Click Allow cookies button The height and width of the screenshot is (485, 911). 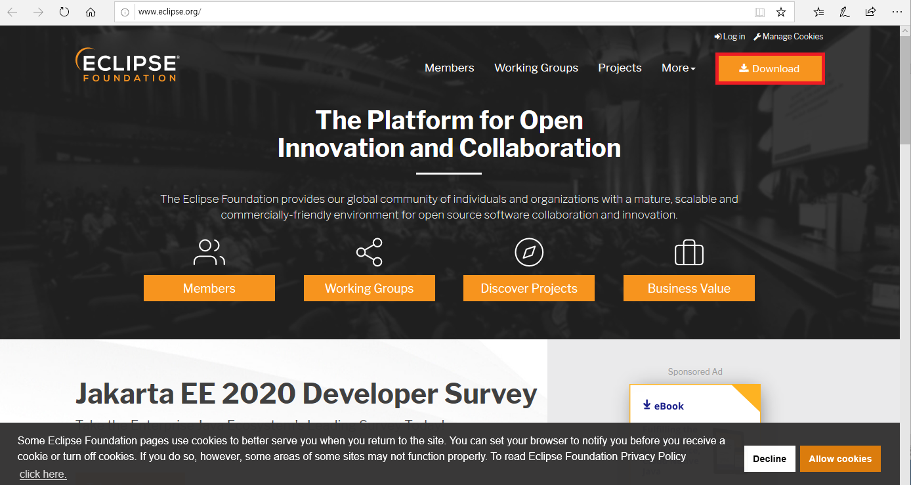[840, 459]
